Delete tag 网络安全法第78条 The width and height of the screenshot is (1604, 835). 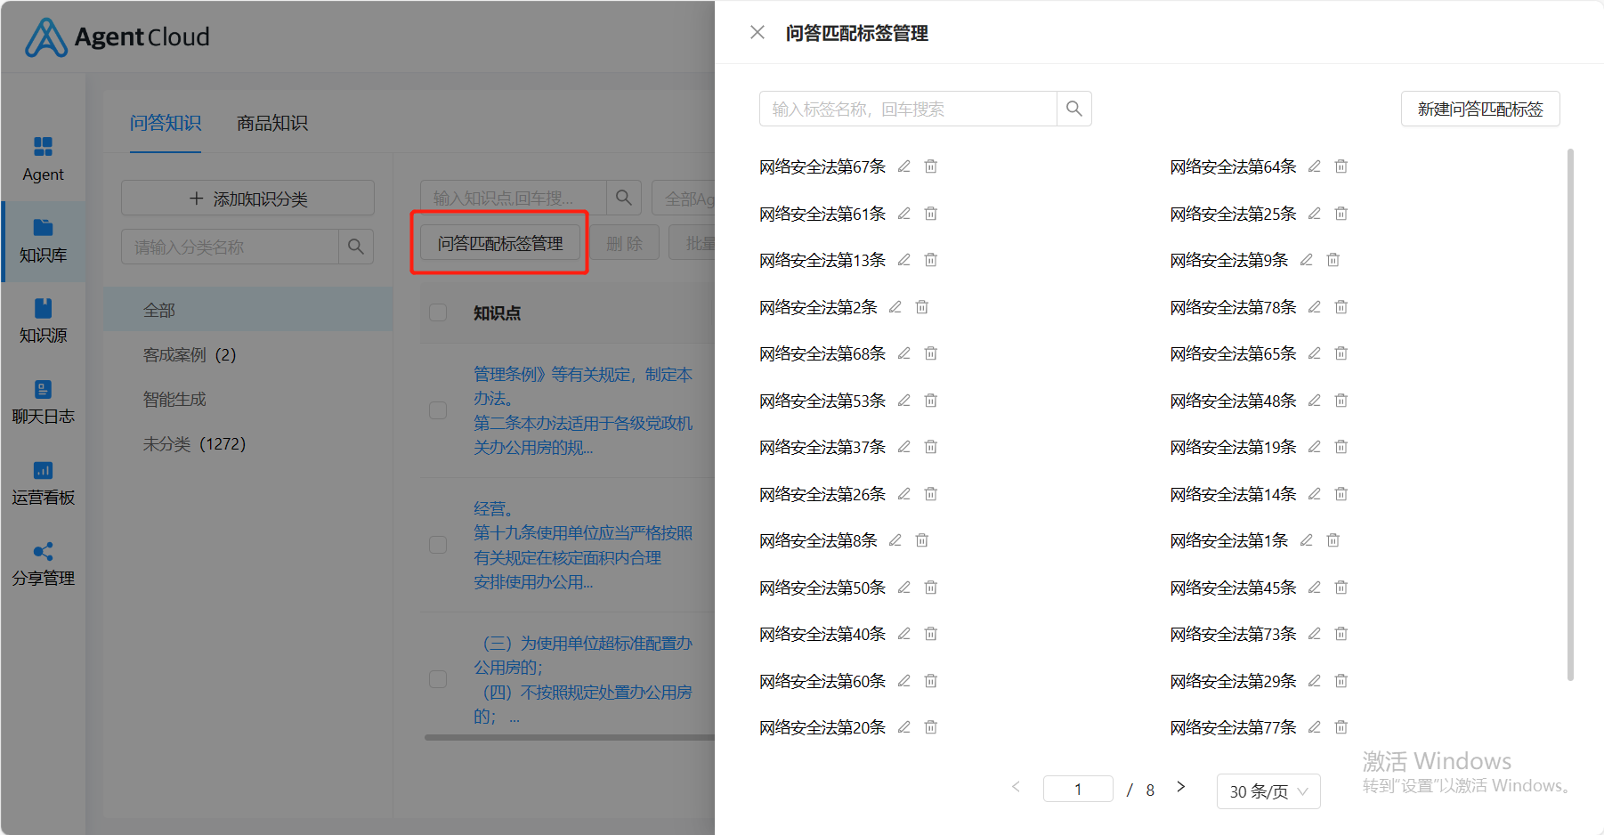pos(1341,307)
